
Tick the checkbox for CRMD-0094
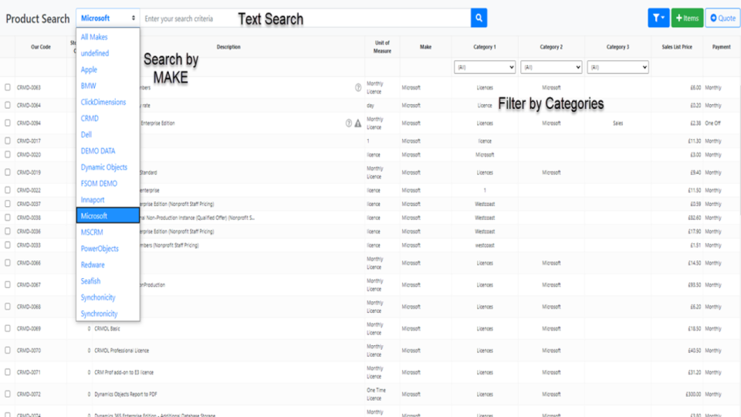point(8,123)
